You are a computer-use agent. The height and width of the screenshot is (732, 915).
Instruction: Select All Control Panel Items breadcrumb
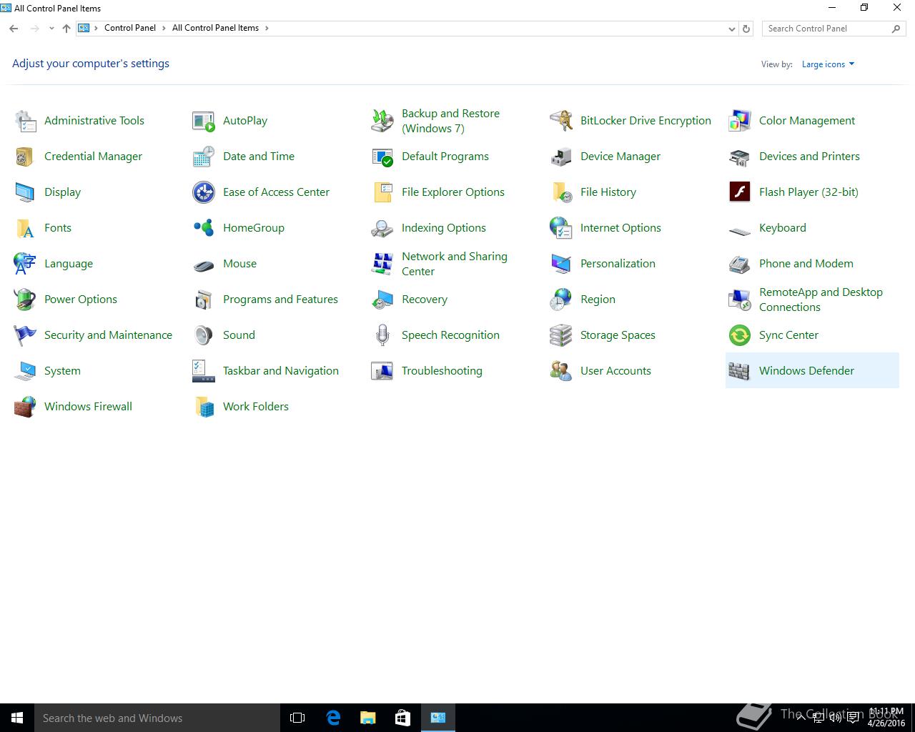pos(215,28)
